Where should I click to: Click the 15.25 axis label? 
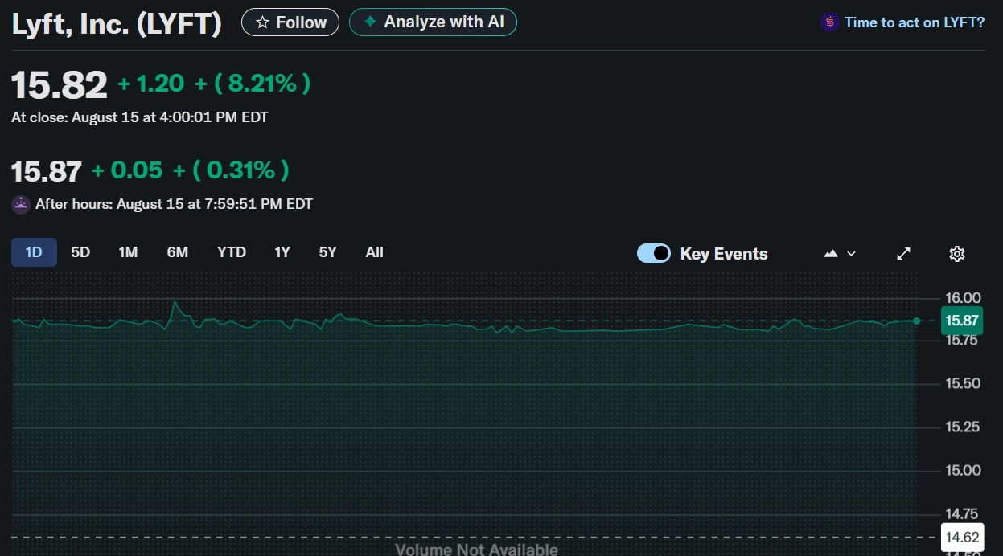(x=963, y=427)
